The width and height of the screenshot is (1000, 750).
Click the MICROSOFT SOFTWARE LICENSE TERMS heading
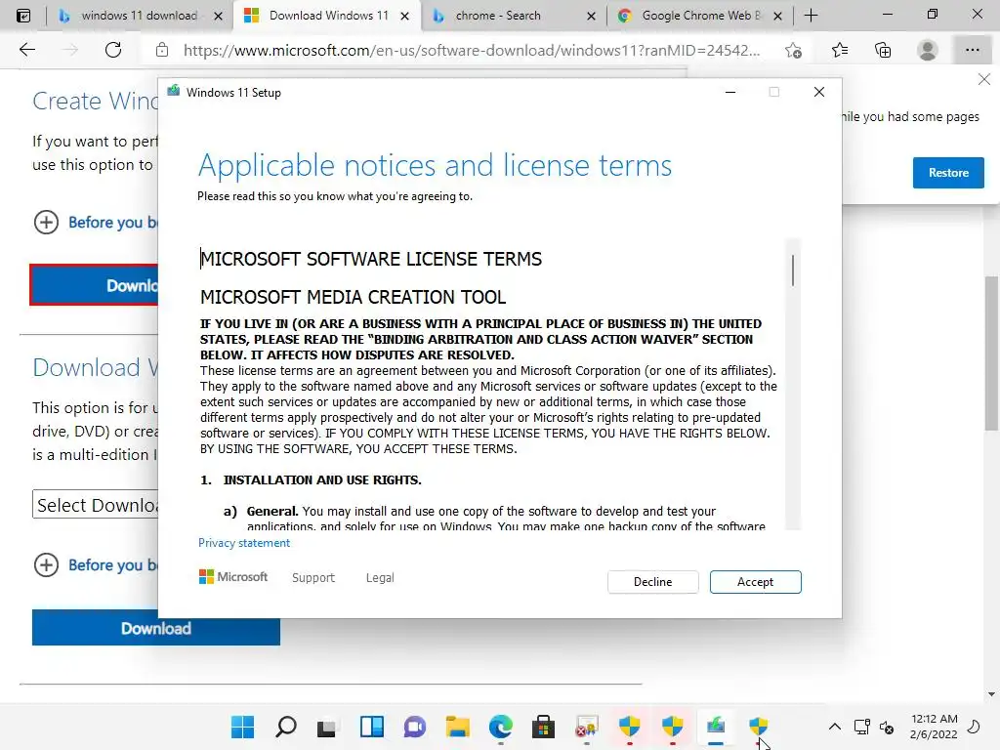point(371,259)
